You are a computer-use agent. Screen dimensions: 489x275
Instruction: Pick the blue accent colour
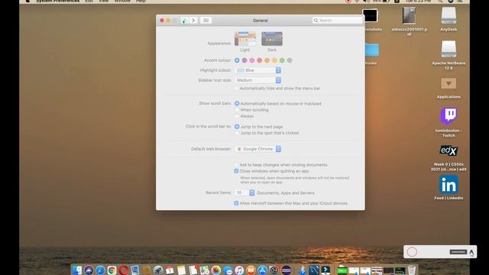[237, 60]
